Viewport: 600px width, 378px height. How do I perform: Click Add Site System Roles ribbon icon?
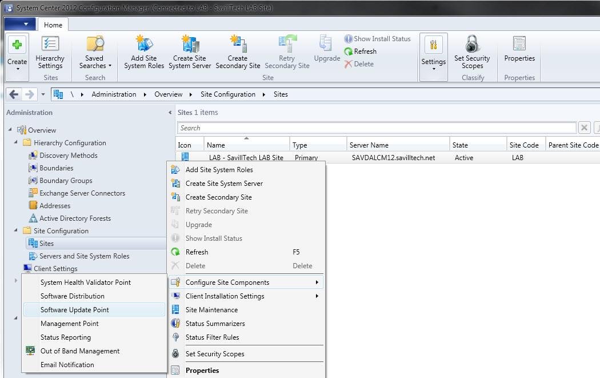(144, 43)
